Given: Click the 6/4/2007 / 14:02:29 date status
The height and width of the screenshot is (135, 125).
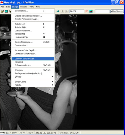Looking at the screenshot, I should (69, 133).
